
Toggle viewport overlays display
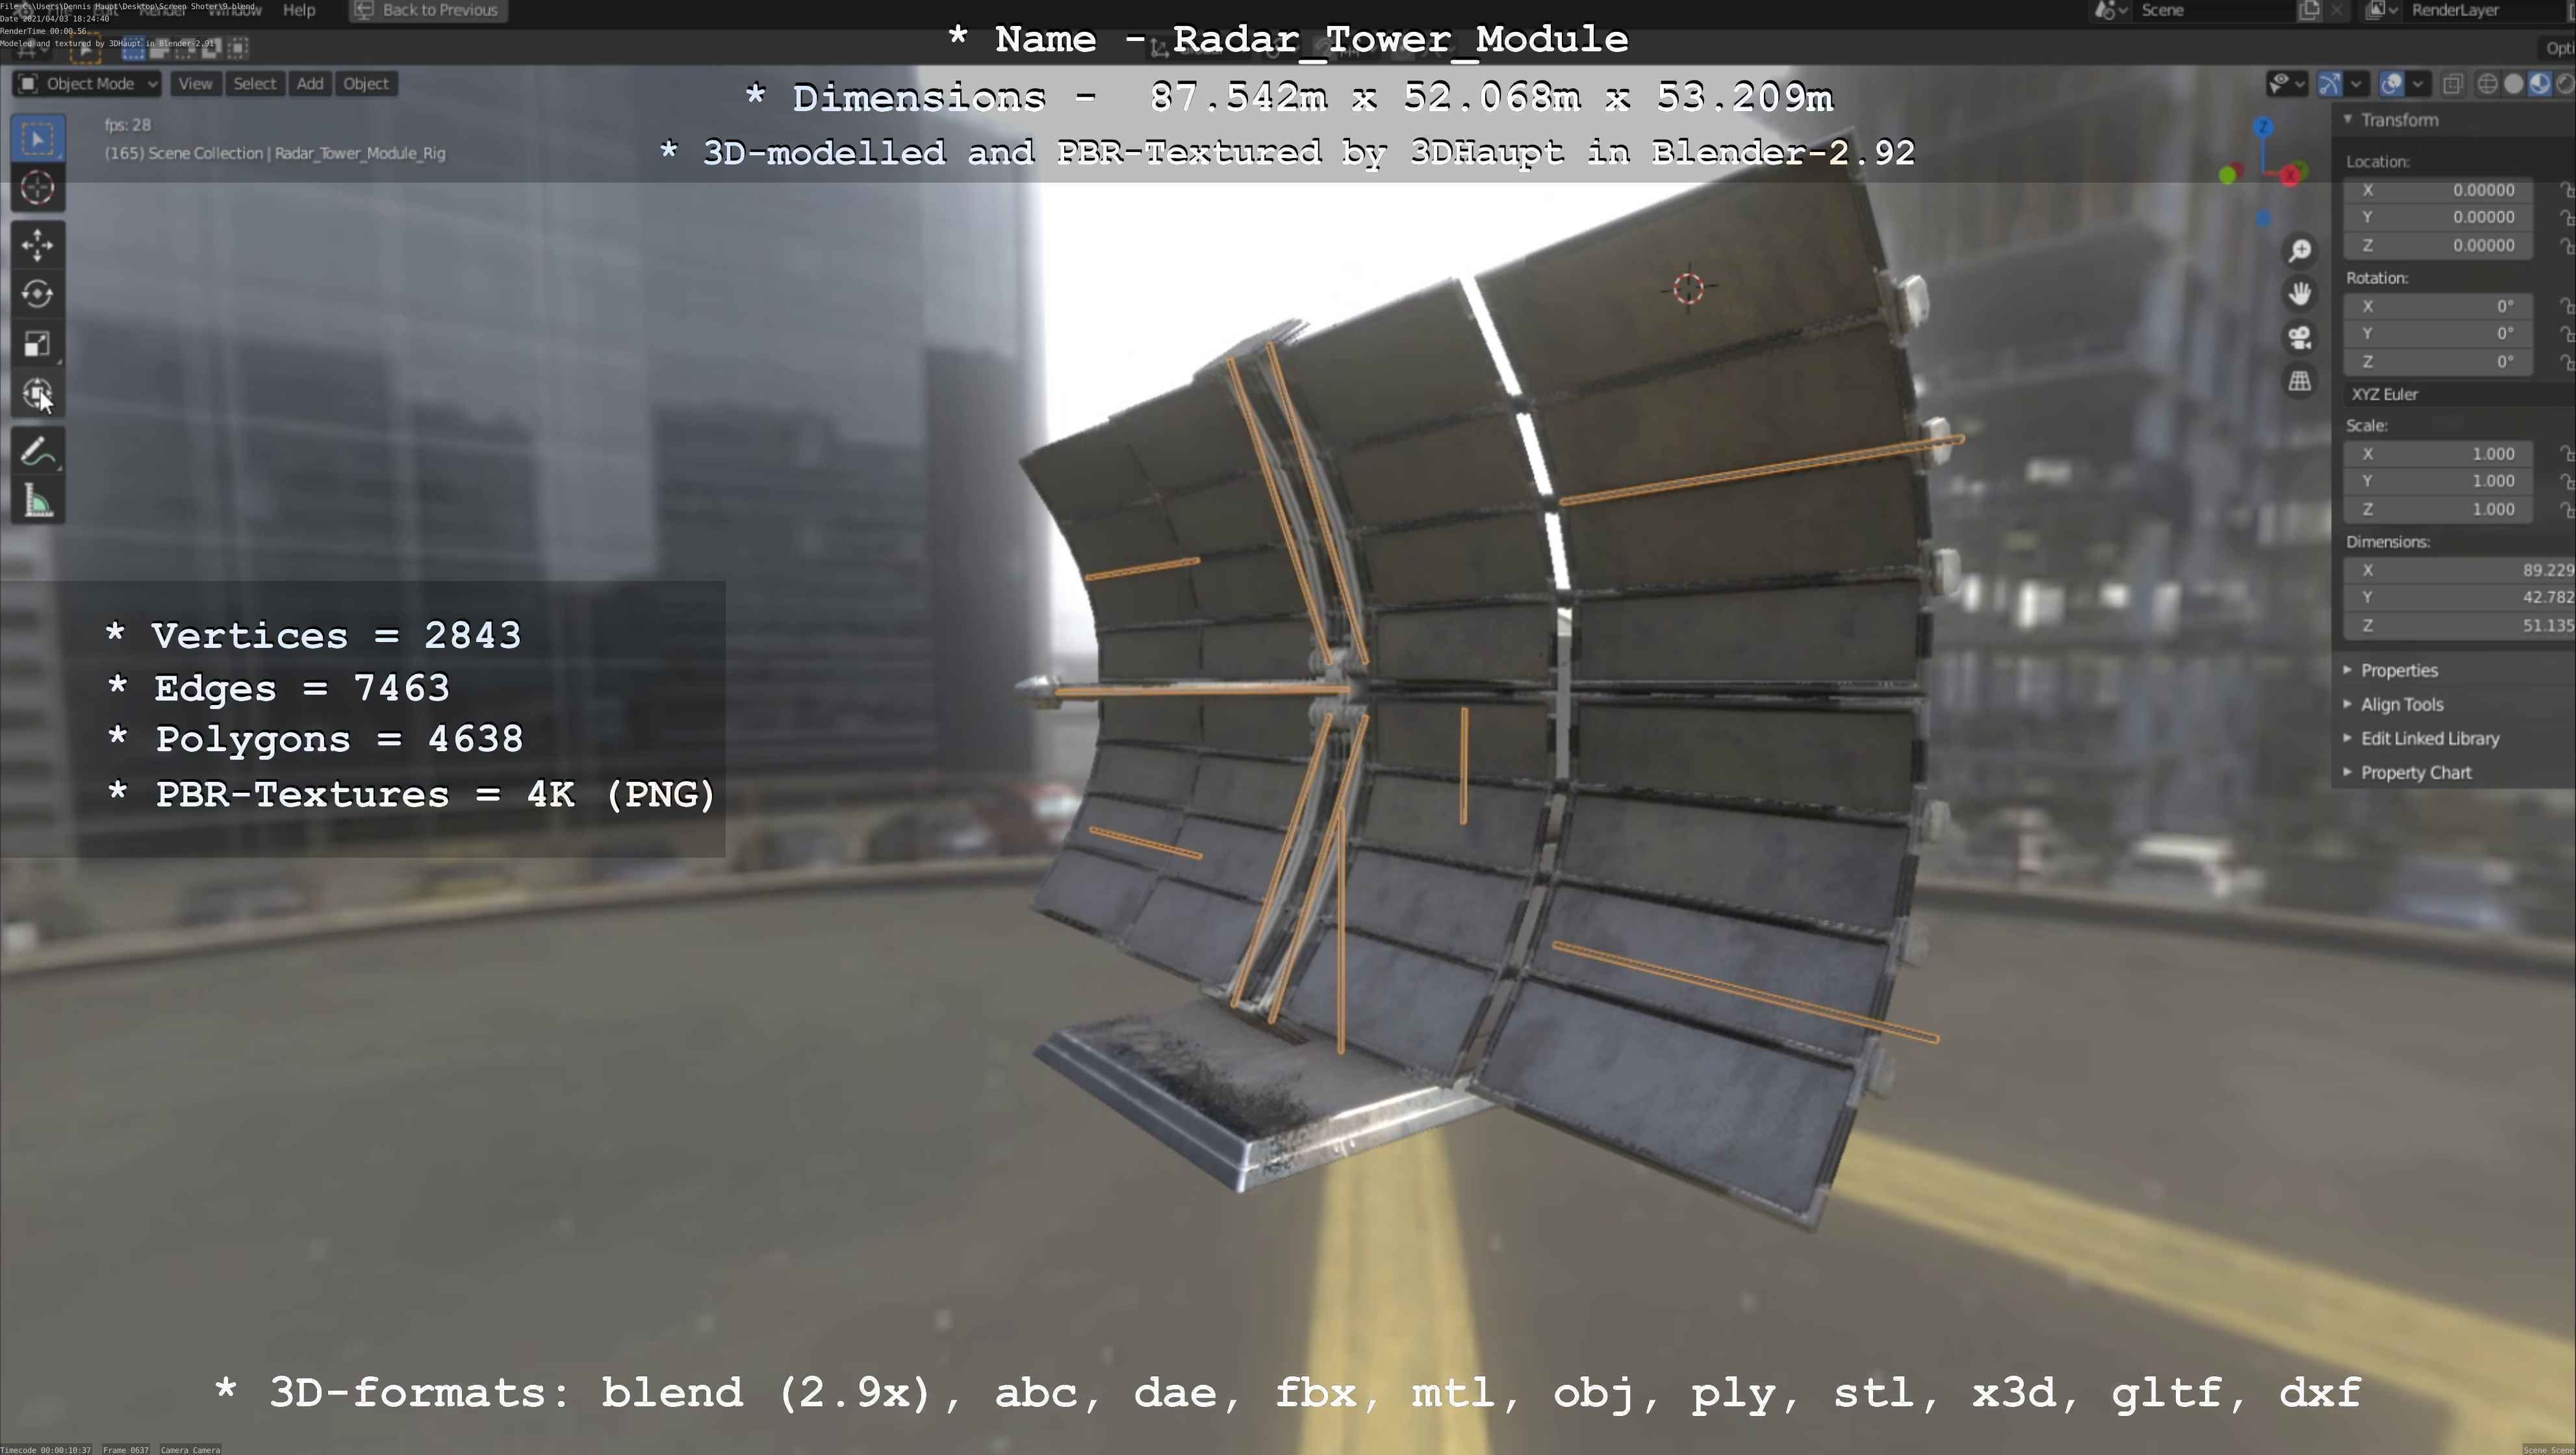pos(2392,84)
